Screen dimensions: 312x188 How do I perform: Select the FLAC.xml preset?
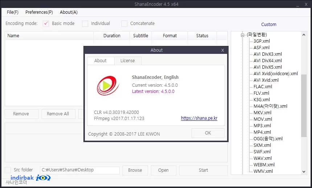tap(263, 87)
